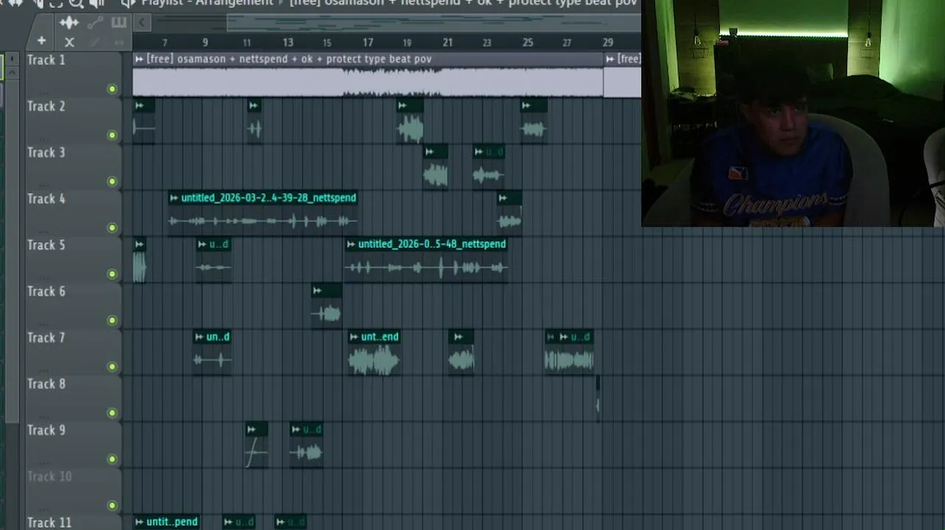Jump to bar 7 on the timeline ruler

tap(165, 43)
